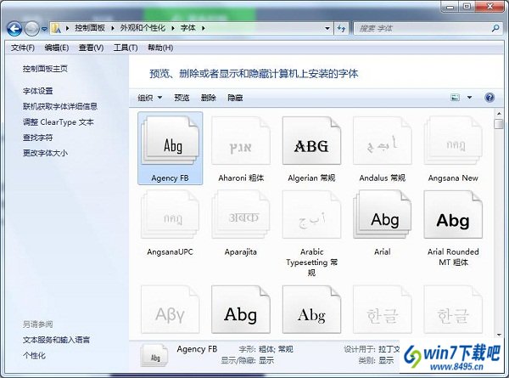Image resolution: width=509 pixels, height=378 pixels.
Task: Open the 工具(T) menu
Action: pos(126,48)
